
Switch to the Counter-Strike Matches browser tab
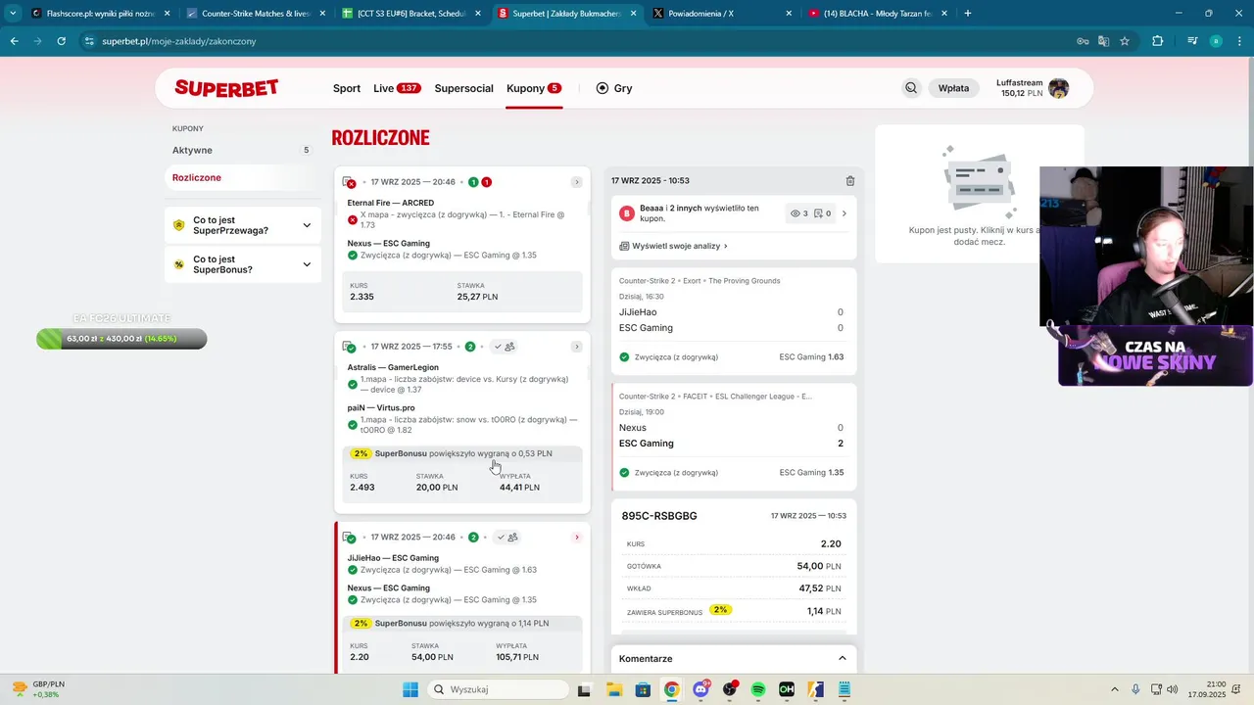(x=255, y=14)
